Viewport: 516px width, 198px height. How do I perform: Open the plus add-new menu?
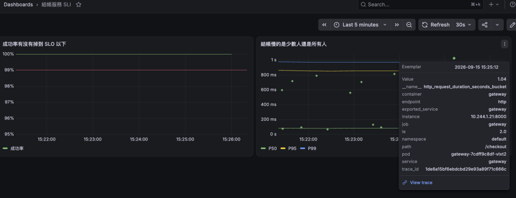[494, 5]
